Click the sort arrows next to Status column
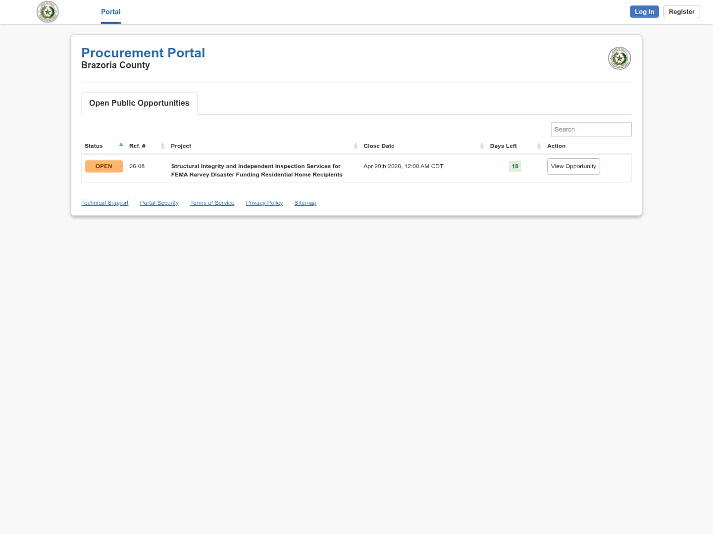713x534 pixels. tap(121, 145)
